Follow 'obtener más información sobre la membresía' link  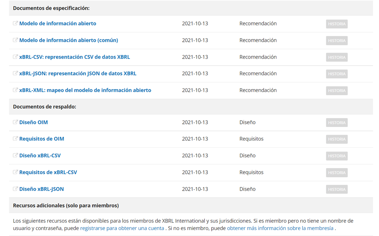click(x=280, y=228)
